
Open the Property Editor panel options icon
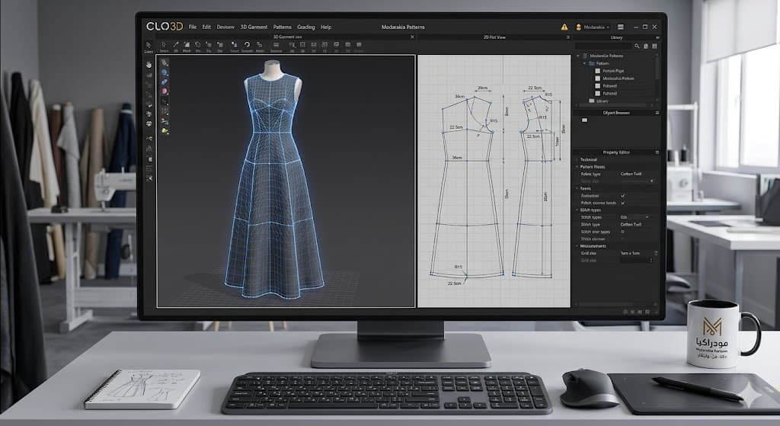click(657, 152)
